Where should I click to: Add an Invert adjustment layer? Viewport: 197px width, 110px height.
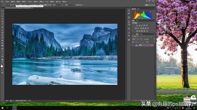tap(137, 31)
